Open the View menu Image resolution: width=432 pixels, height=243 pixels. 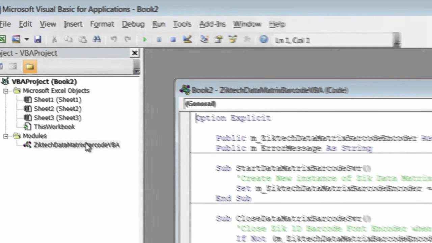pos(48,24)
